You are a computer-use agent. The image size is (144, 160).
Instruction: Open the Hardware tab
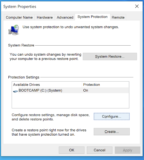click(45, 17)
